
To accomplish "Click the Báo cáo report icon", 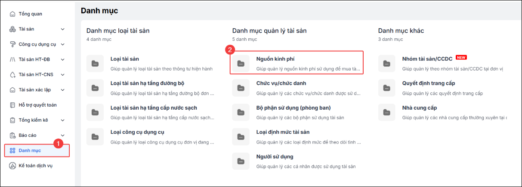I will tap(12, 135).
